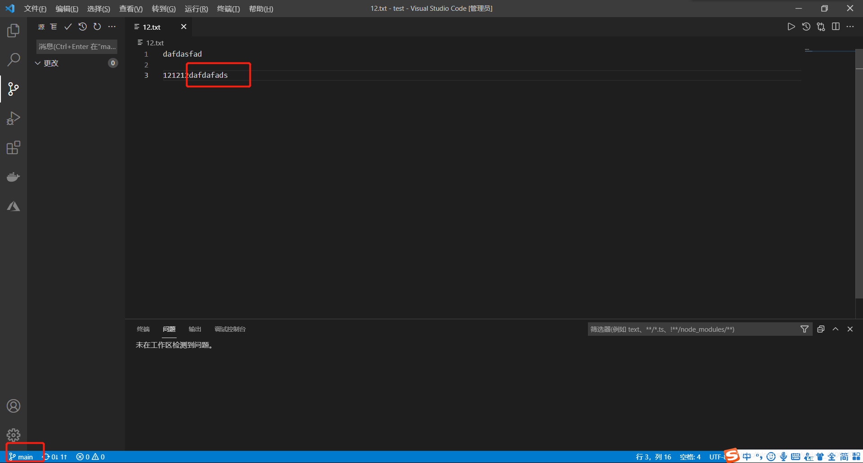Image resolution: width=863 pixels, height=463 pixels.
Task: Split the editor to the right
Action: pyautogui.click(x=836, y=27)
